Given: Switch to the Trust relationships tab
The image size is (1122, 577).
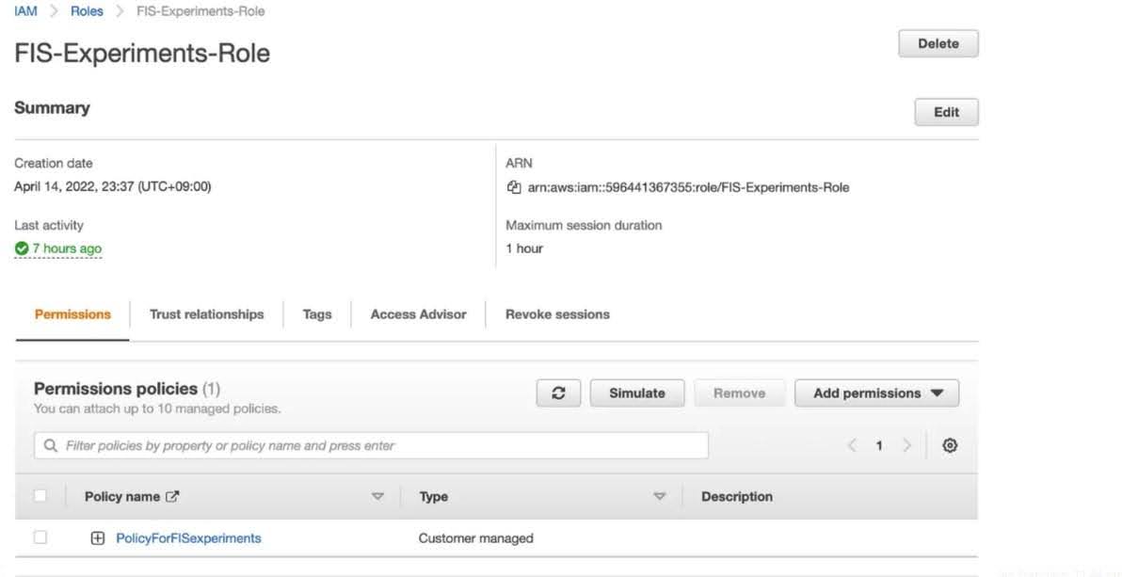Looking at the screenshot, I should tap(206, 314).
